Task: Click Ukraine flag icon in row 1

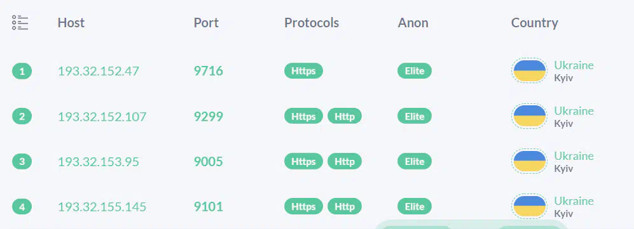Action: point(529,70)
